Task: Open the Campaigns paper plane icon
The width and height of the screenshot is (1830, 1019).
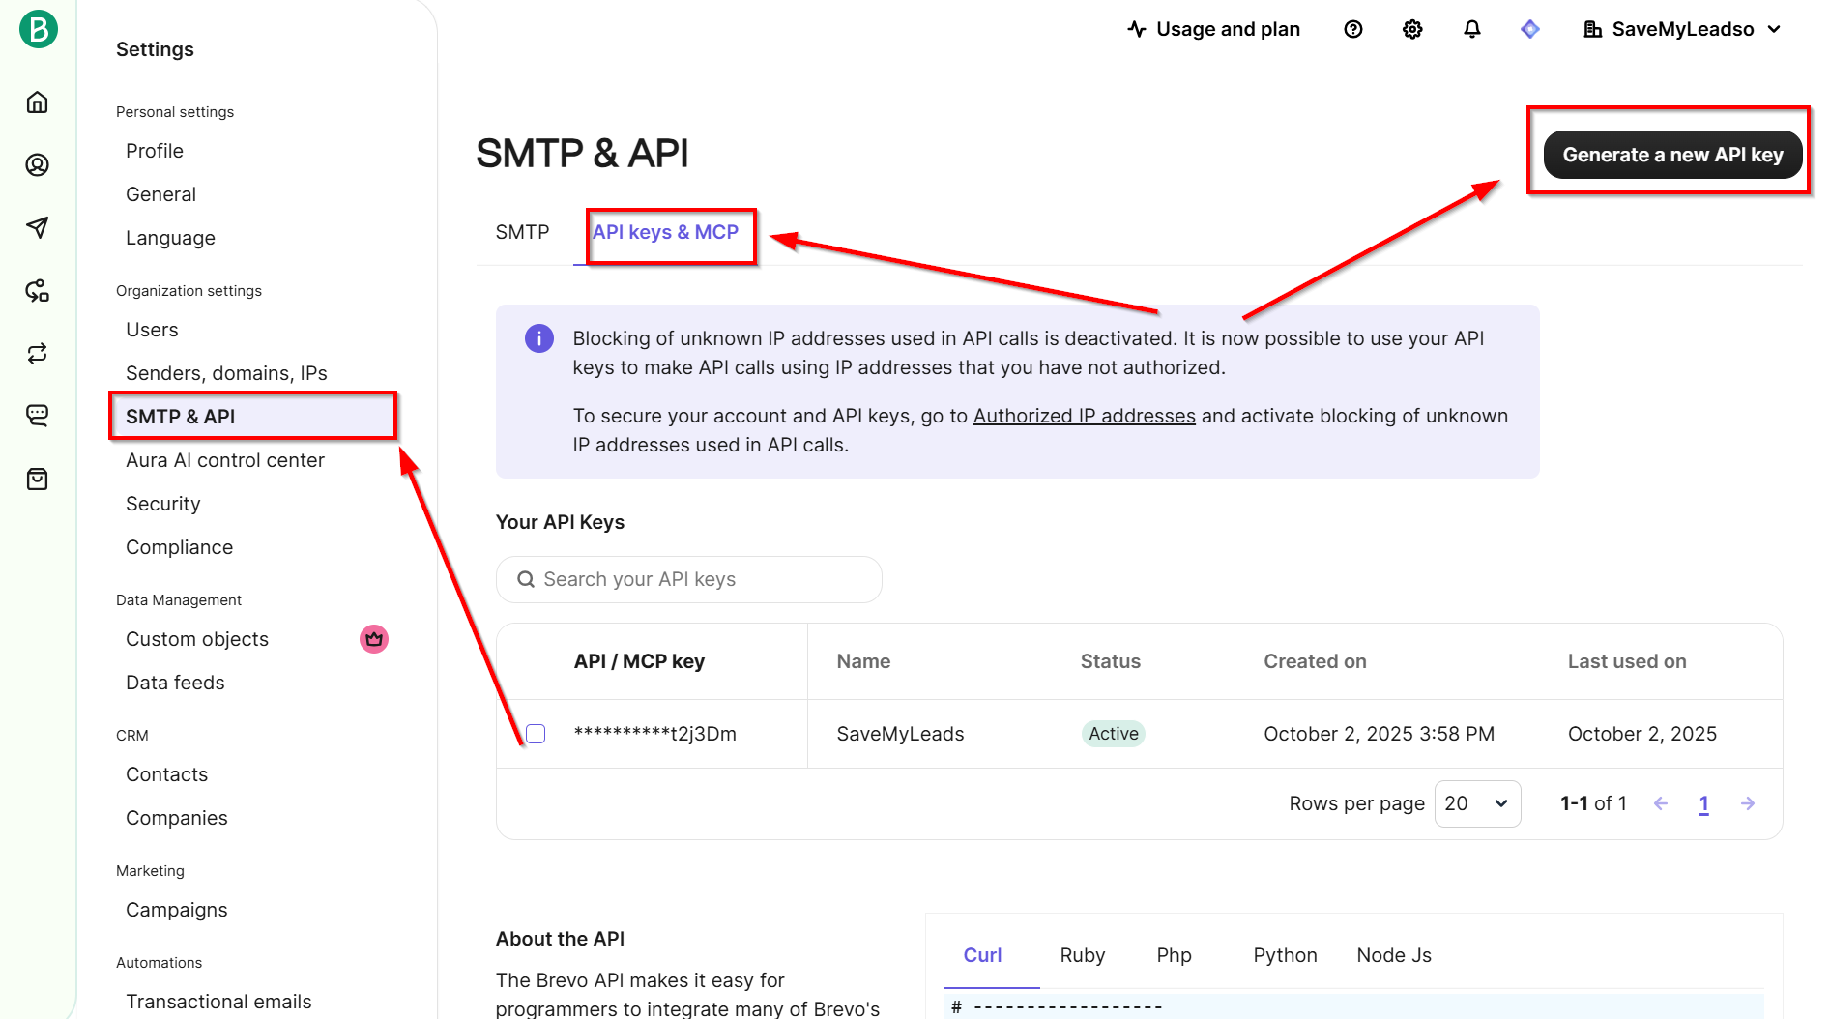Action: click(38, 228)
